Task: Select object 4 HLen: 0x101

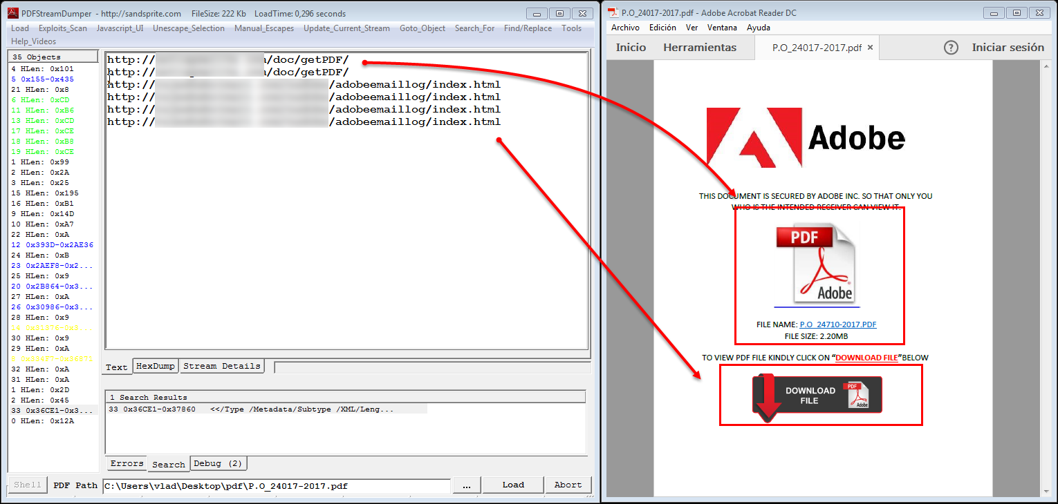Action: coord(42,69)
